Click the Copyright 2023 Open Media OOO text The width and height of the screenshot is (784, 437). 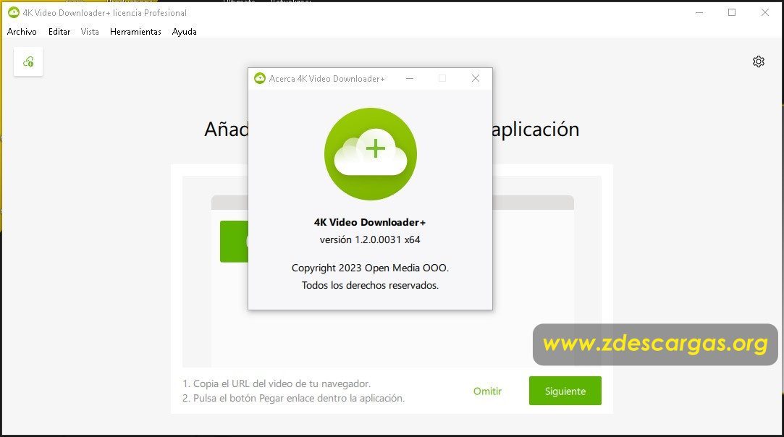click(370, 268)
